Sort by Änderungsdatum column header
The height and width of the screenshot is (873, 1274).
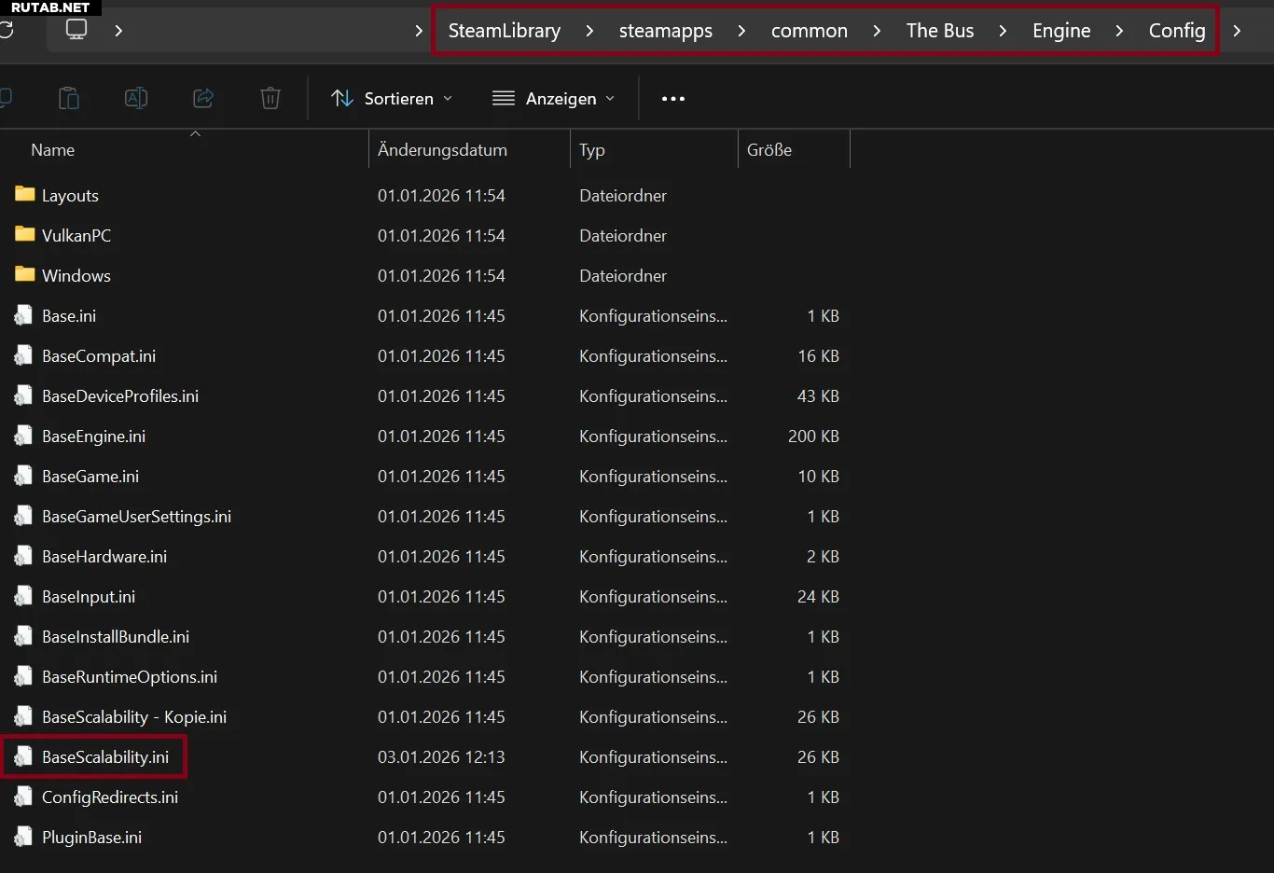pyautogui.click(x=442, y=150)
